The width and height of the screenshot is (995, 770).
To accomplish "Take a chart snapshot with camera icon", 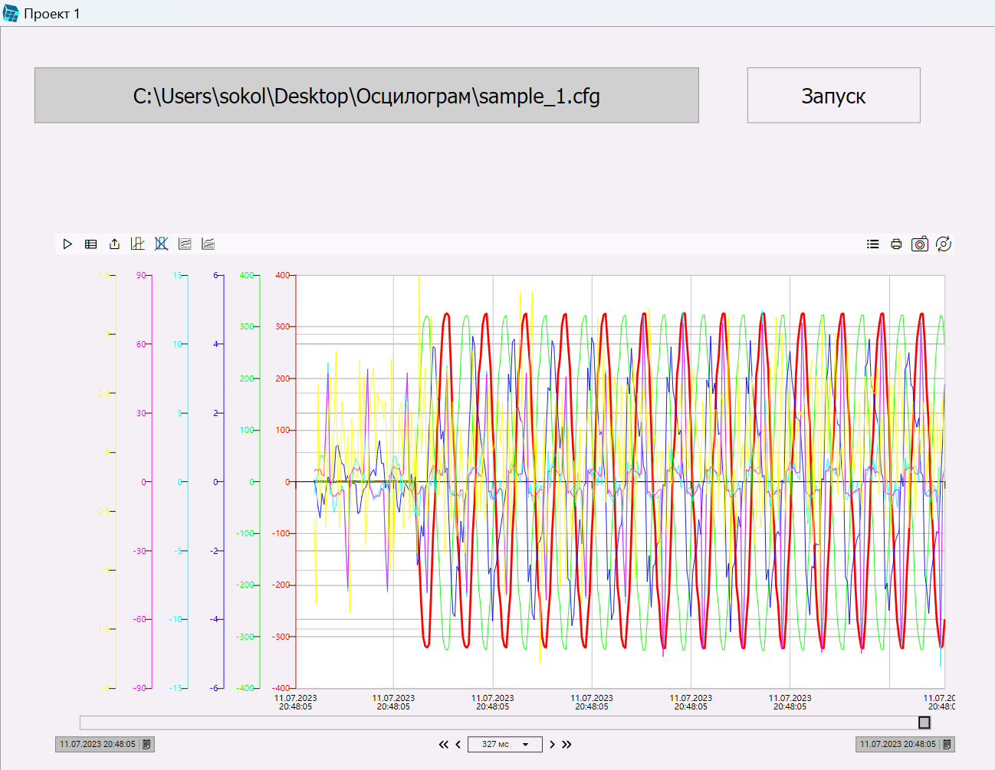I will [919, 244].
